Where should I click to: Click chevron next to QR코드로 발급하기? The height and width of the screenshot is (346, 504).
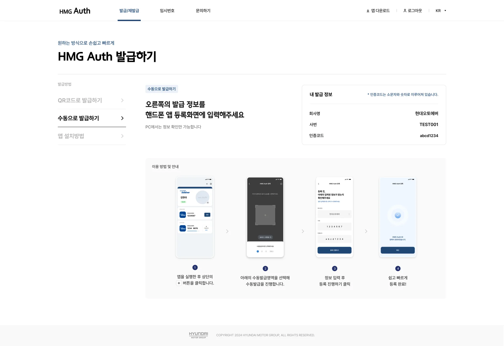click(x=122, y=100)
